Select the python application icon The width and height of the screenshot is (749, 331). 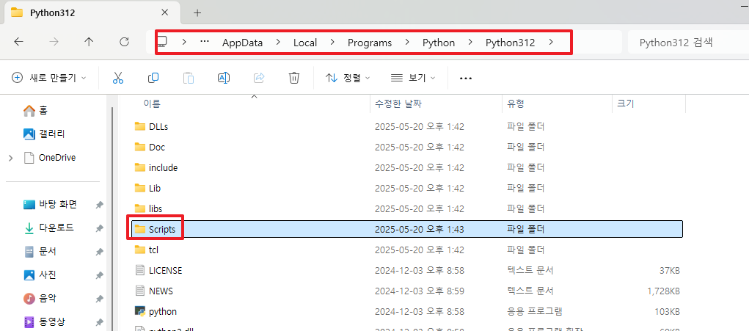139,311
